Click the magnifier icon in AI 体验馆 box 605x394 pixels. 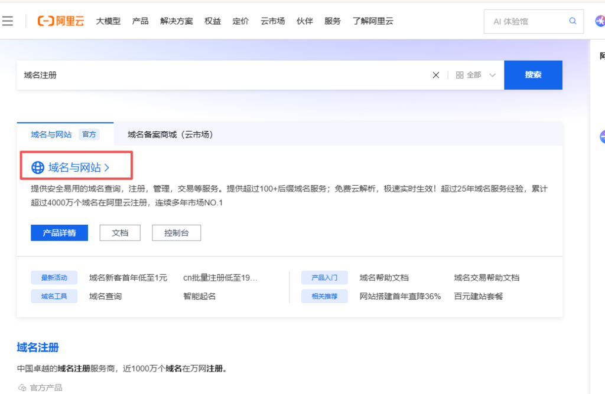pyautogui.click(x=573, y=21)
